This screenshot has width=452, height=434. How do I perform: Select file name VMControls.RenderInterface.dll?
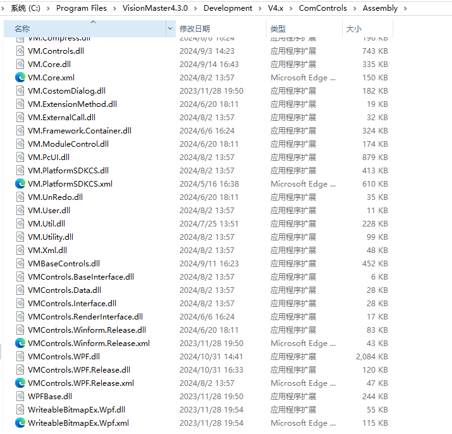[85, 316]
